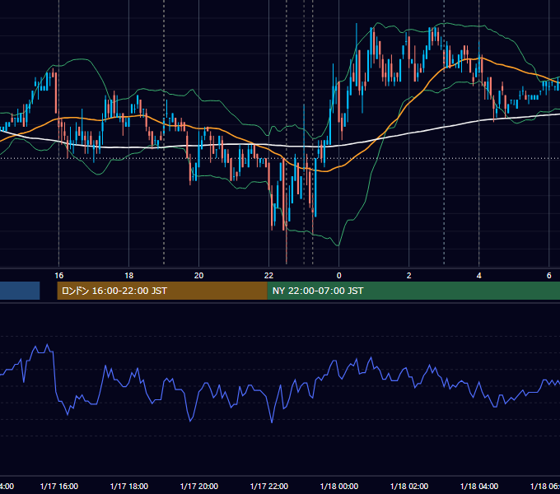The height and width of the screenshot is (494, 560).
Task: Click the 20 hour axis label
Action: 199,276
